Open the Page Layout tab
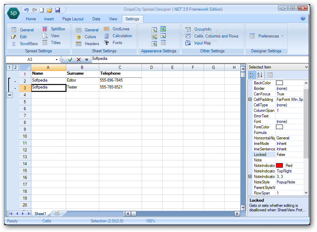The height and width of the screenshot is (232, 317). (x=73, y=19)
